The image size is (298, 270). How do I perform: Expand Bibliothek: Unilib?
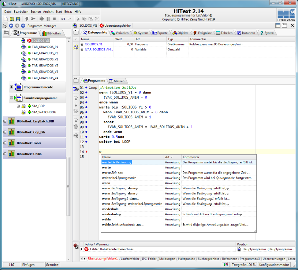tap(5, 154)
